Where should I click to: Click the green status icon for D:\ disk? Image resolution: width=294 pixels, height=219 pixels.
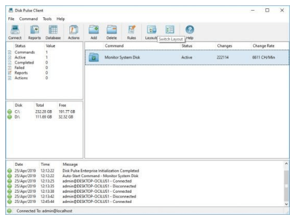click(10, 117)
